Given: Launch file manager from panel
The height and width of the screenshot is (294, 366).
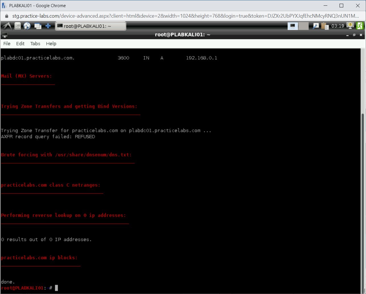Looking at the screenshot, I should (18, 26).
